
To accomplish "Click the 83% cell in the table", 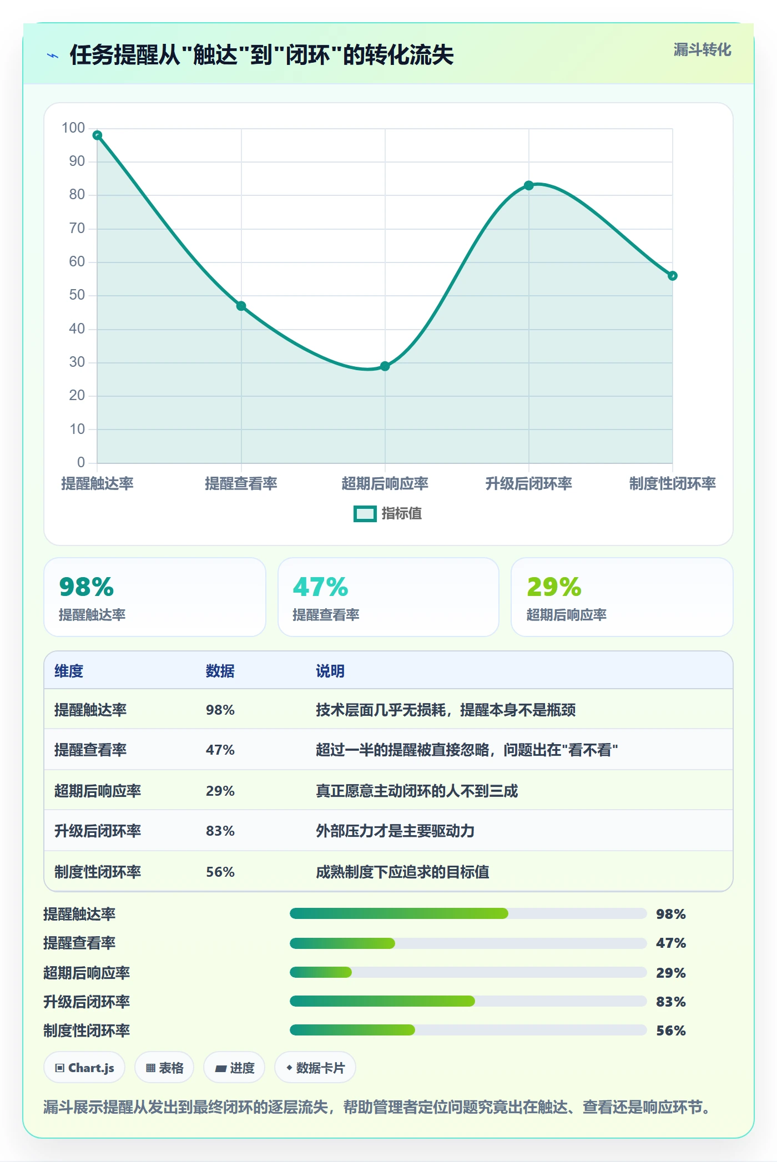I will [220, 831].
